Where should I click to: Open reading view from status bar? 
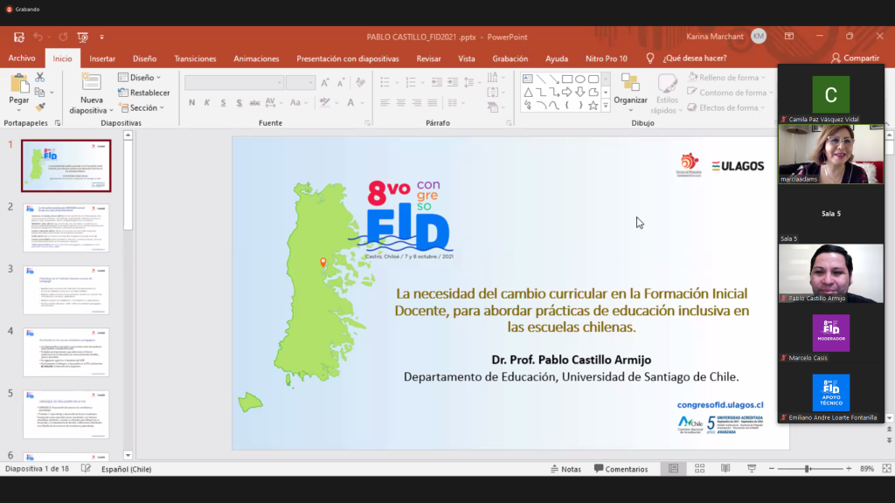pos(725,469)
